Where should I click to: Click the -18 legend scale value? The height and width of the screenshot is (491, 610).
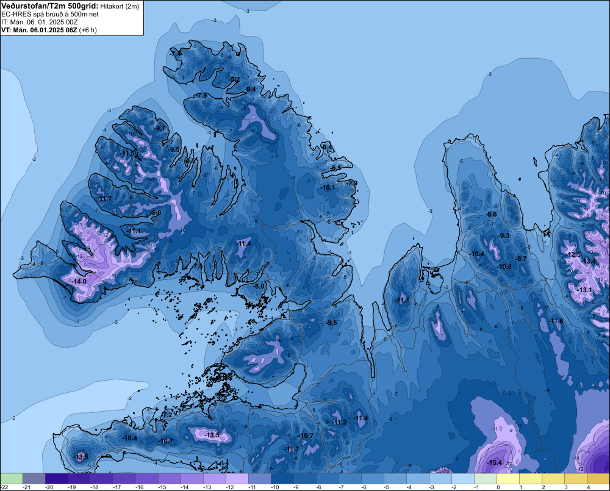(x=94, y=487)
